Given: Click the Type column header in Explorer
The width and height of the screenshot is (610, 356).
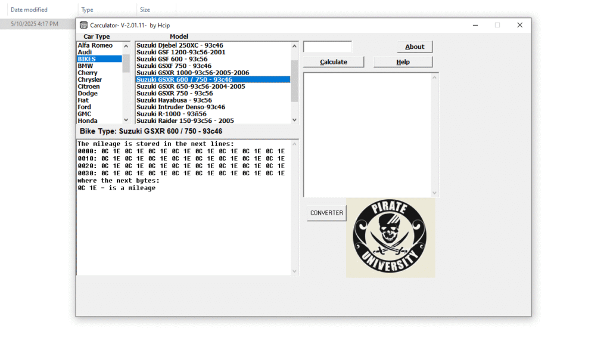Looking at the screenshot, I should (88, 10).
